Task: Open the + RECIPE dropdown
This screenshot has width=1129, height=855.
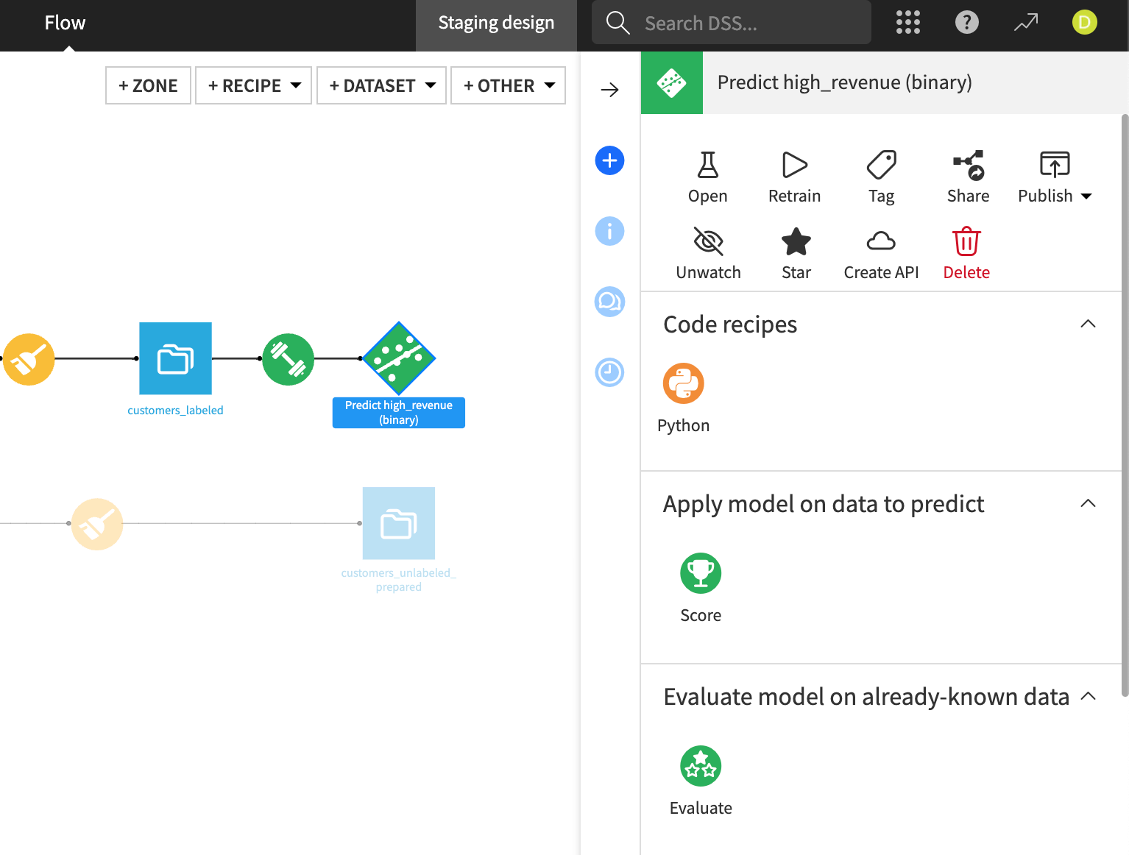Action: point(254,85)
